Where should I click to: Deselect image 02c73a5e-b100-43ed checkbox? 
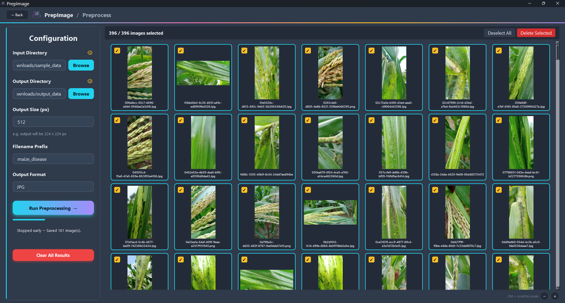(372, 51)
